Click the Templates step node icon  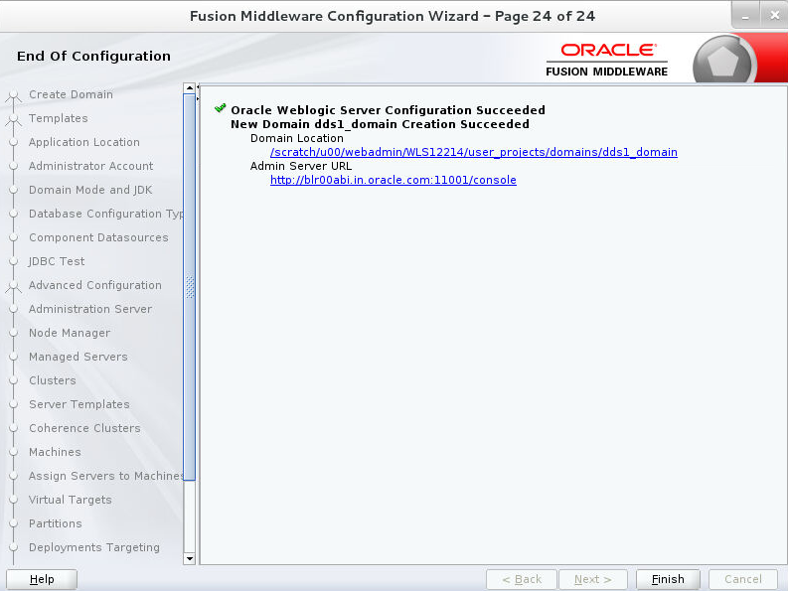tap(14, 119)
